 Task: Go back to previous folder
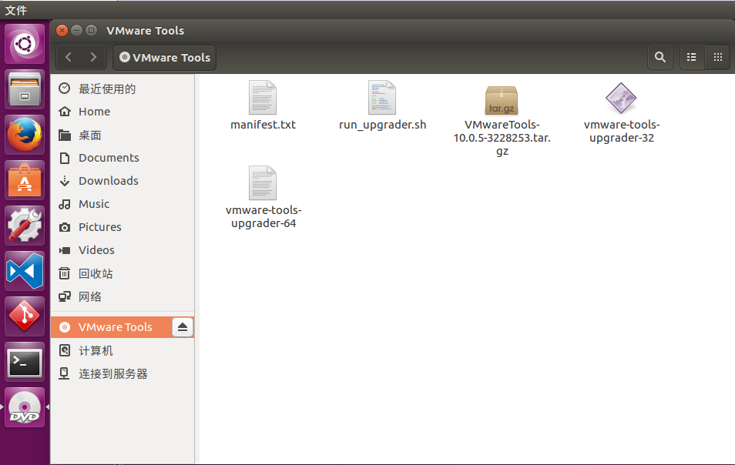tap(69, 57)
